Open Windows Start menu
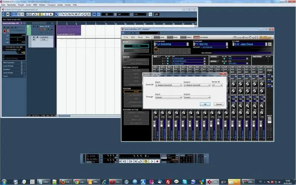This screenshot has height=185, width=296. click(4, 182)
